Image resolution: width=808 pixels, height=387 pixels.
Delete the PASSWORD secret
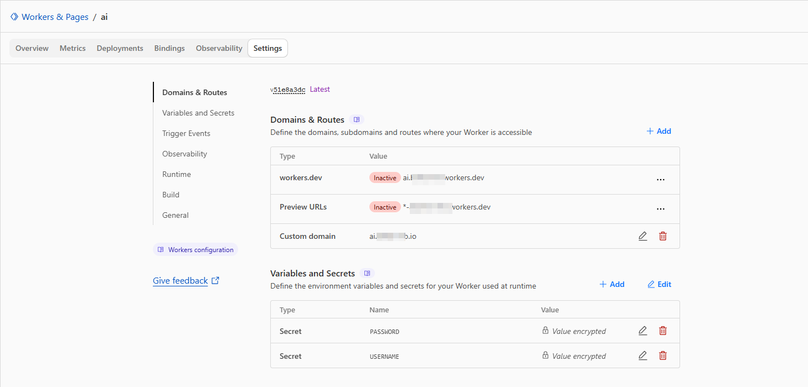[663, 331]
